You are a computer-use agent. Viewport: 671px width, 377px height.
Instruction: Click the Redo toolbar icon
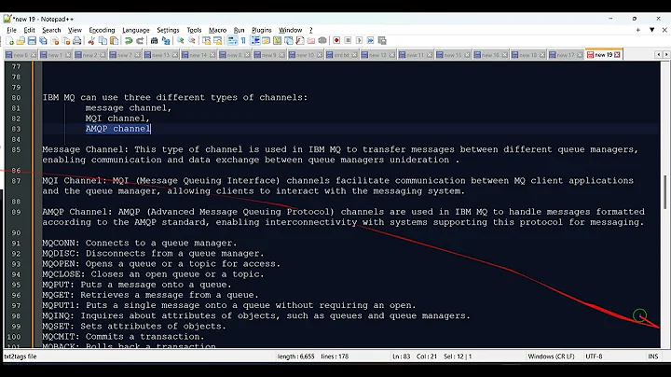point(140,41)
